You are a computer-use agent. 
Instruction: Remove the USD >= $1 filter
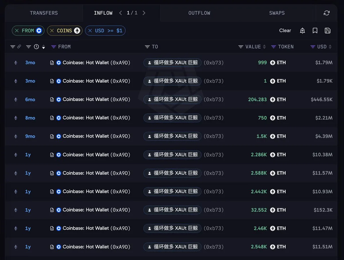point(90,30)
